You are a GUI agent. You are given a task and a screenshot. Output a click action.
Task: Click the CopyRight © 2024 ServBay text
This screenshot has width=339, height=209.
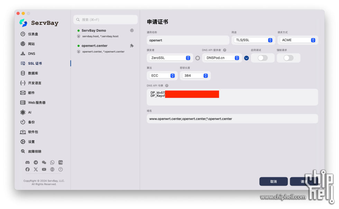[x=44, y=181]
